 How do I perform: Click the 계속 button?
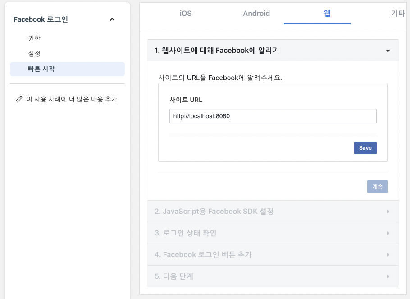click(x=377, y=187)
